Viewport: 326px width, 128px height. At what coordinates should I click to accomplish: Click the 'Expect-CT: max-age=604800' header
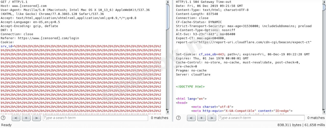pos(201,38)
